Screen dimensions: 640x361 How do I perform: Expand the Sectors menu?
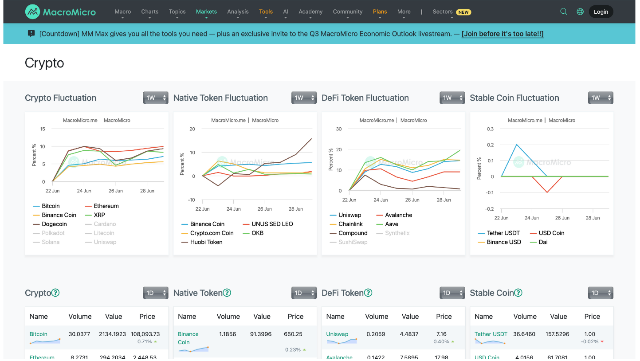[x=452, y=12]
